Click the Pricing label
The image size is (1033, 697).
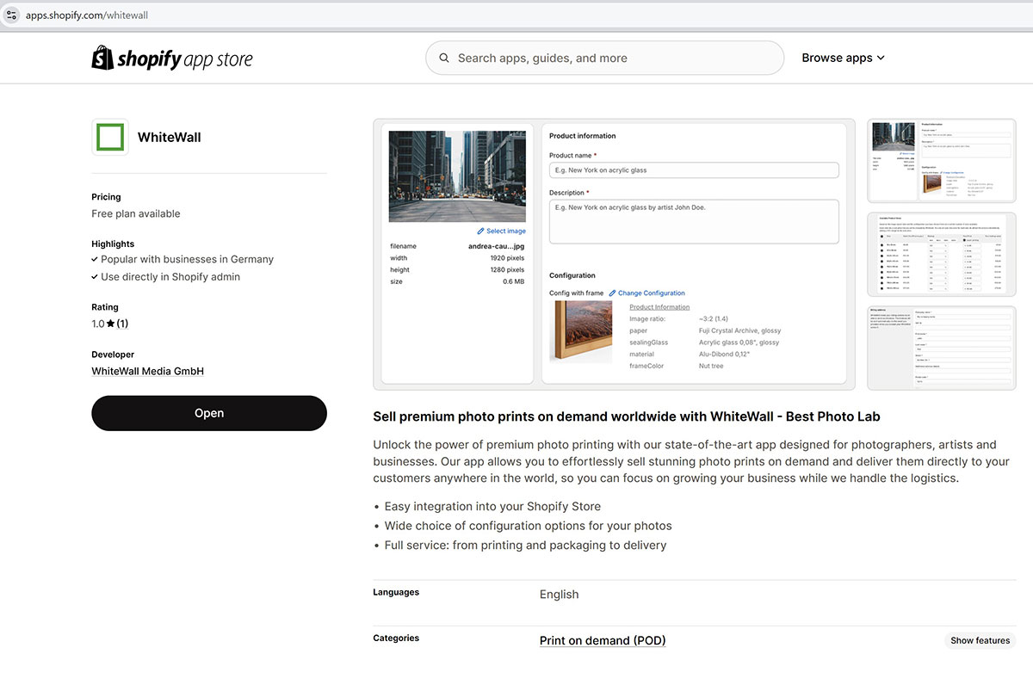click(107, 197)
